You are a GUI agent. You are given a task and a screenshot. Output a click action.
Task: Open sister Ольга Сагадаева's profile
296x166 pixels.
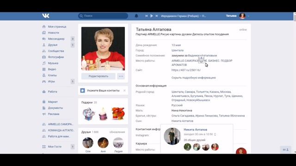click(x=183, y=116)
